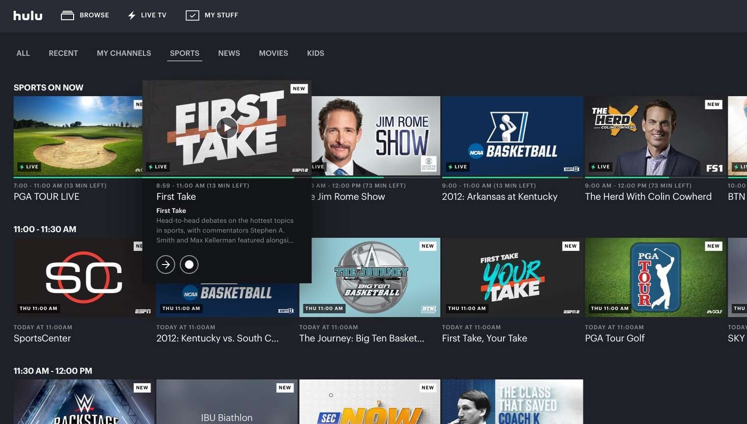Click THU 11:00 AM badge on SportsCenter
The height and width of the screenshot is (424, 747).
(39, 309)
